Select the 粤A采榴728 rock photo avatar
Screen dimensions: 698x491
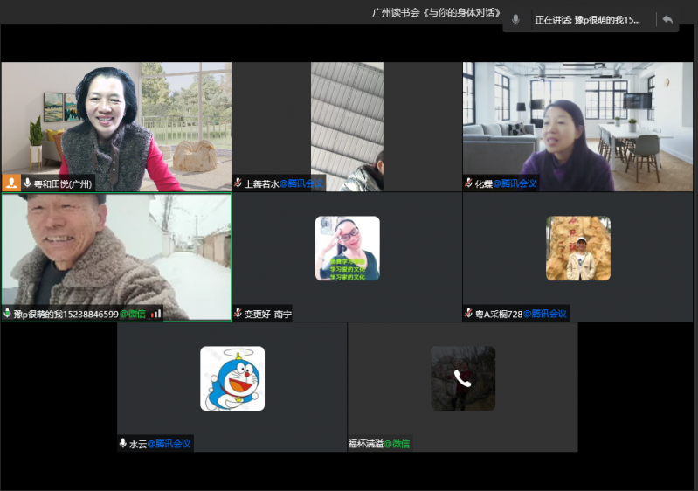(578, 248)
